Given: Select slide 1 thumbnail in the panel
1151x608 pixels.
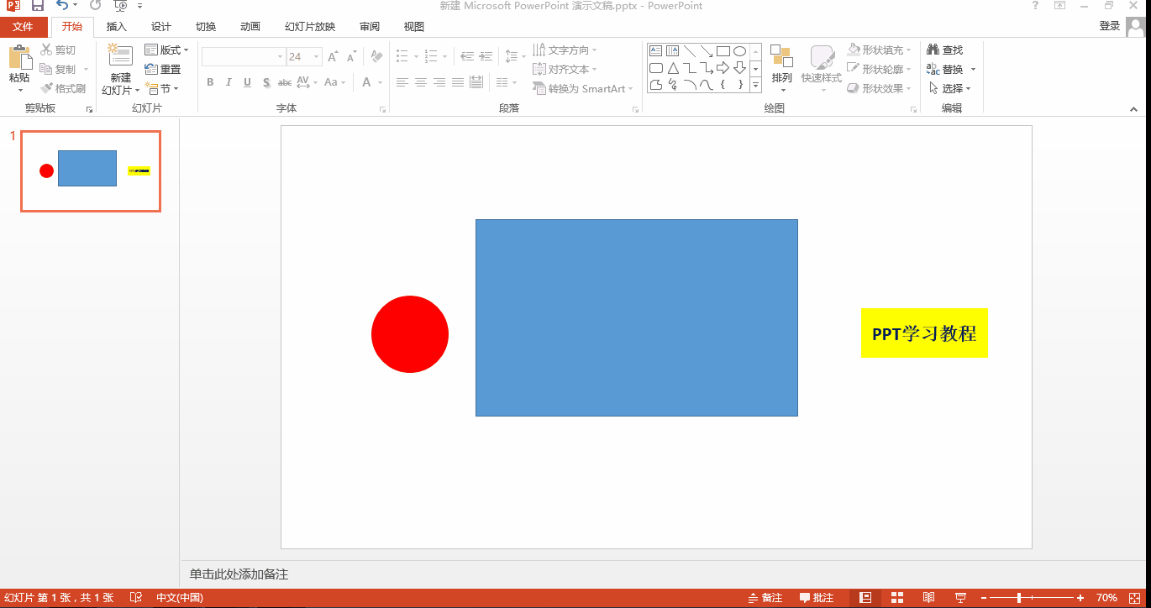Looking at the screenshot, I should [x=91, y=171].
